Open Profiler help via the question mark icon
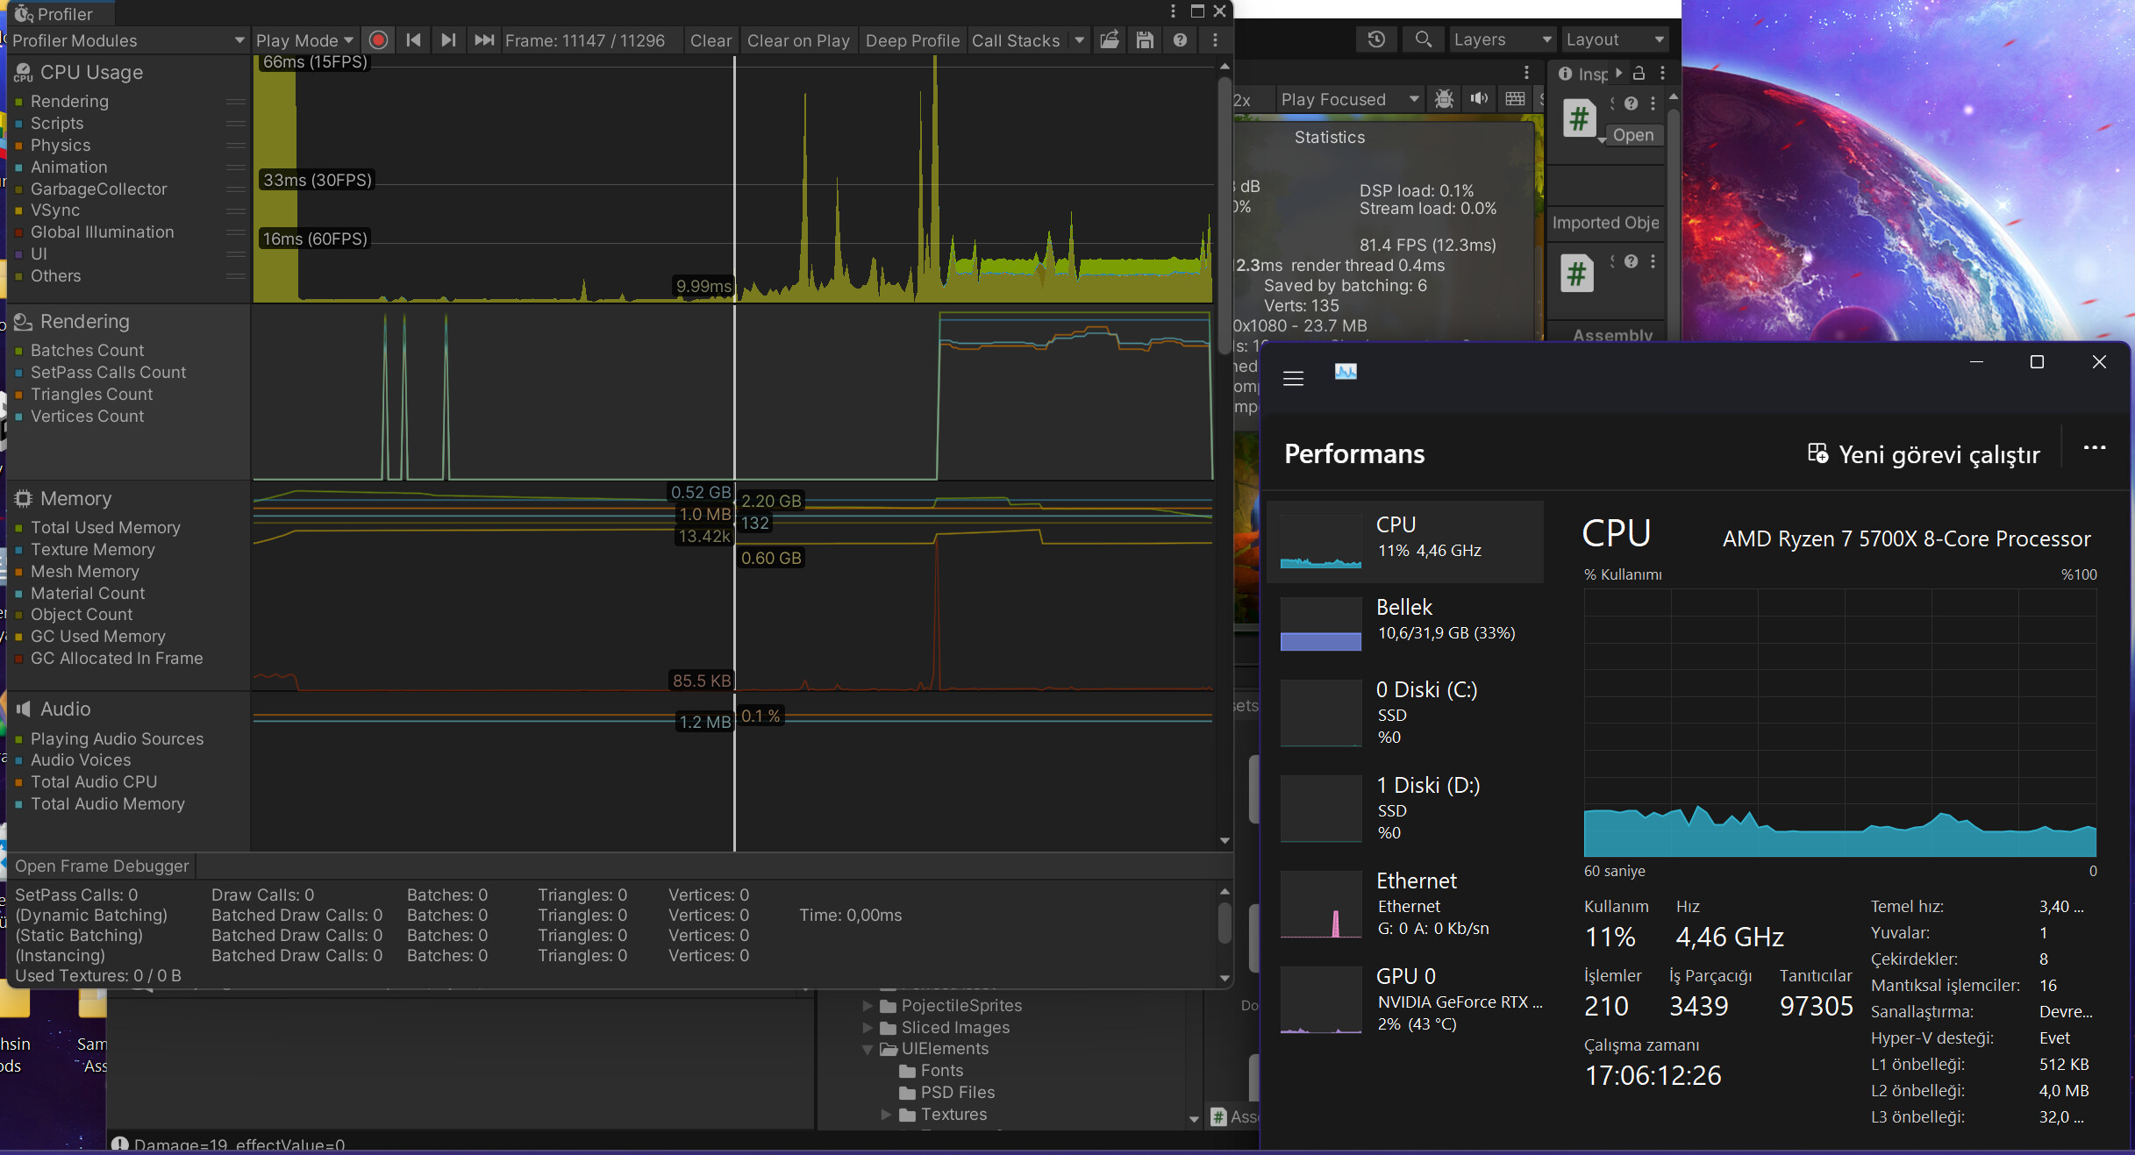Screen dimensions: 2135x1155 [1179, 39]
